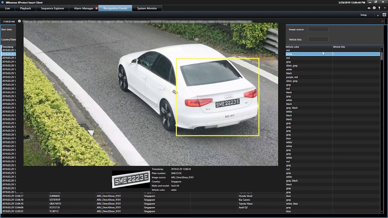Image resolution: width=388 pixels, height=218 pixels.
Task: Open the Live tab
Action: click(x=7, y=8)
